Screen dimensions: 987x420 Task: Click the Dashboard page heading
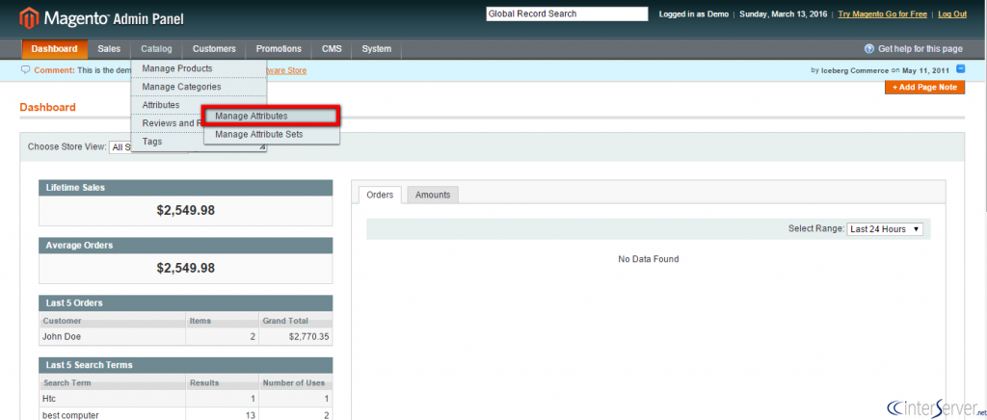pyautogui.click(x=48, y=108)
